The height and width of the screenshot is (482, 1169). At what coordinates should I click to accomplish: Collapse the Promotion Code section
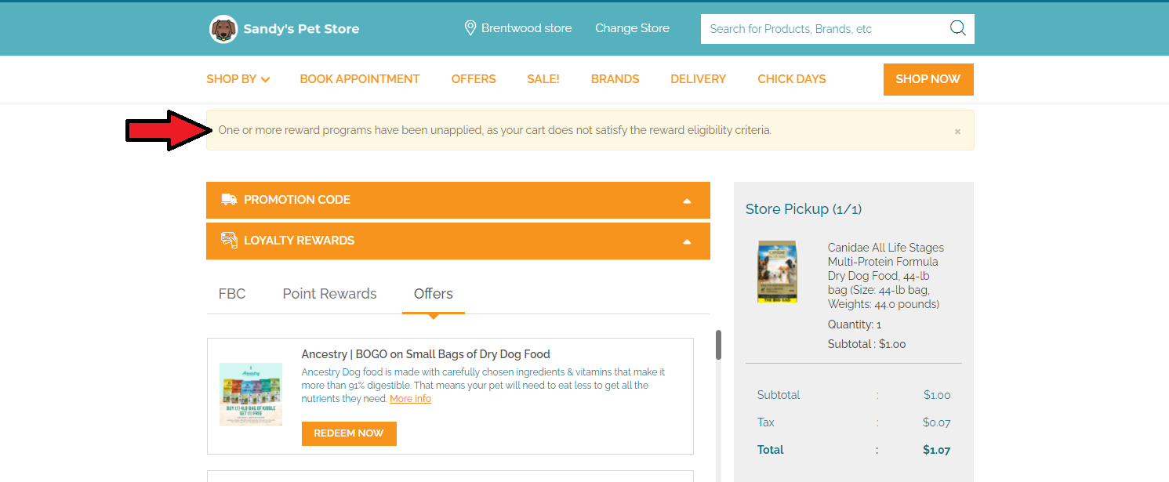click(x=687, y=201)
